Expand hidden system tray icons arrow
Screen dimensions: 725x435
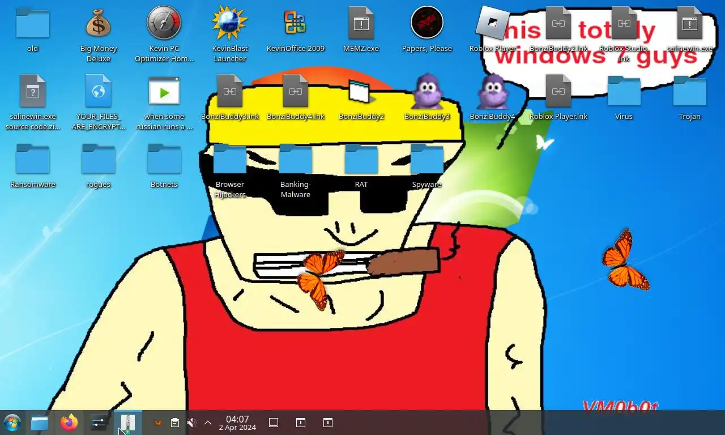[208, 423]
